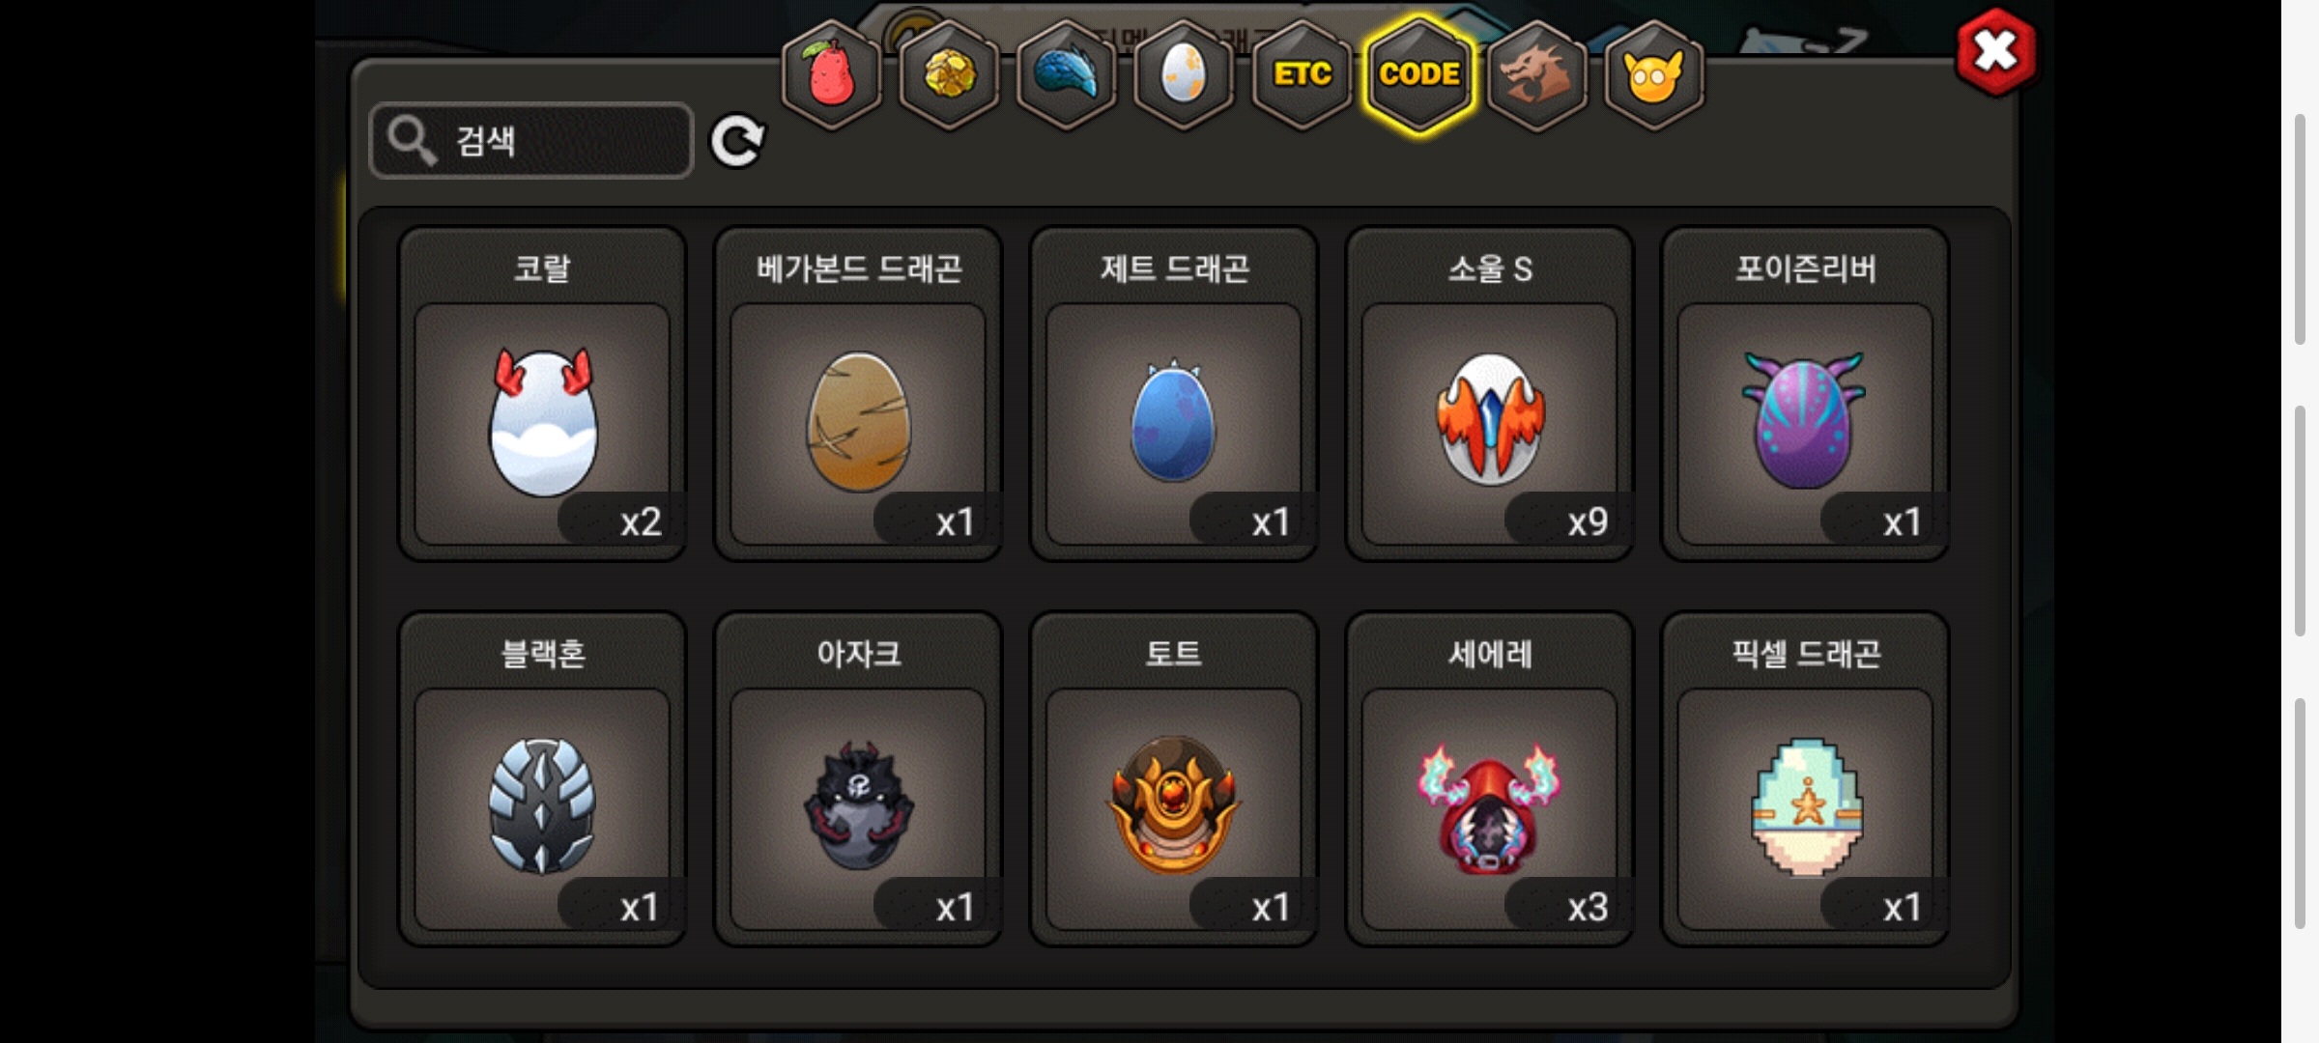Select the 아자크 dark egg
This screenshot has width=2319, height=1043.
[858, 779]
